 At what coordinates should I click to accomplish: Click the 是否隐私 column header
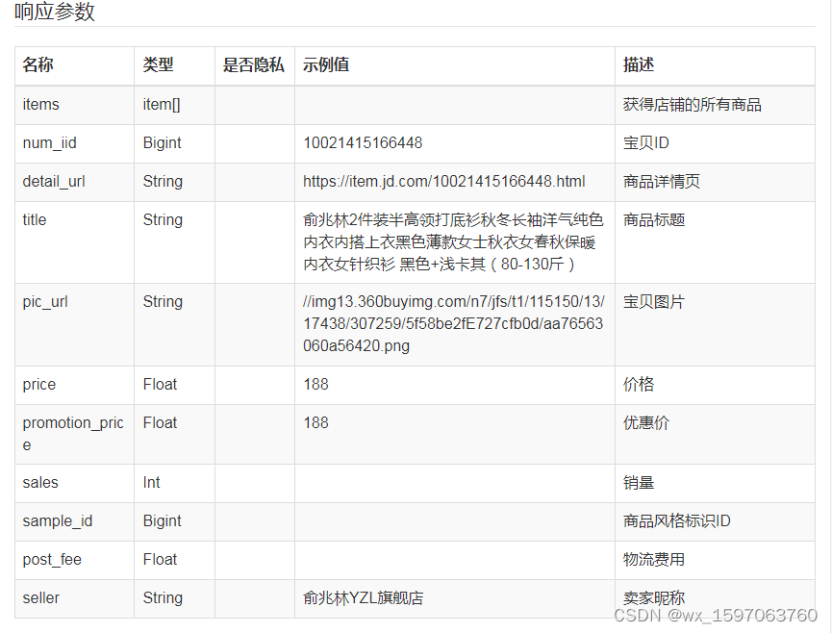pyautogui.click(x=254, y=64)
